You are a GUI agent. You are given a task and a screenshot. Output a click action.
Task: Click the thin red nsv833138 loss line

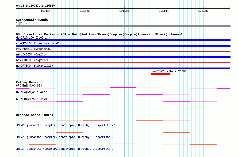(123, 62)
